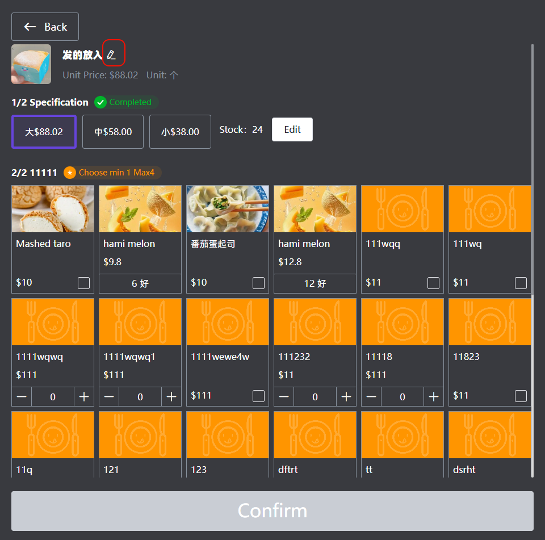Increase quantity of item 111232
Viewport: 545px width, 540px height.
point(346,397)
